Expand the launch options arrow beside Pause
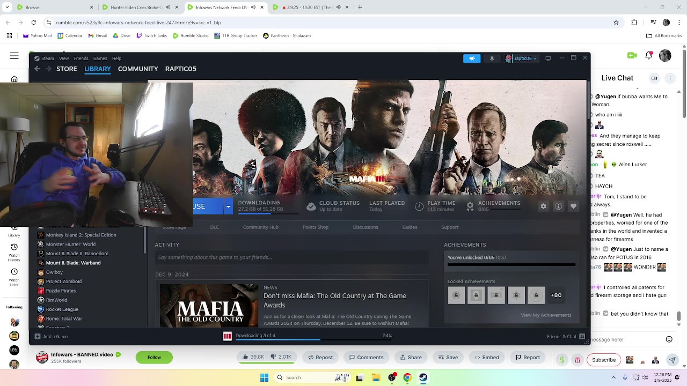 (228, 206)
